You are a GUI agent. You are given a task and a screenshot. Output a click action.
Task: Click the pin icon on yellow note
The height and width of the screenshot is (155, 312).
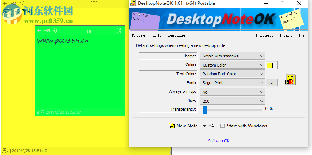point(13,4)
